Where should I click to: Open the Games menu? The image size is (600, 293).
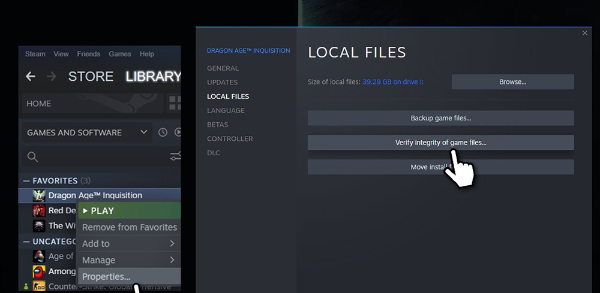click(120, 54)
